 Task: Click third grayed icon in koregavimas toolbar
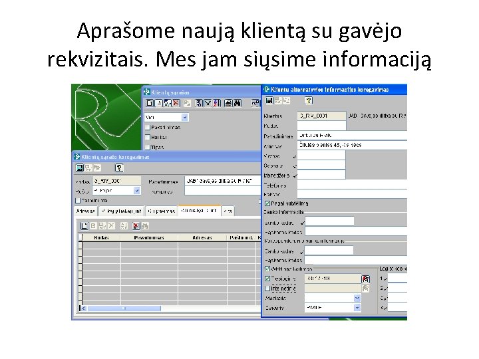[97, 168]
